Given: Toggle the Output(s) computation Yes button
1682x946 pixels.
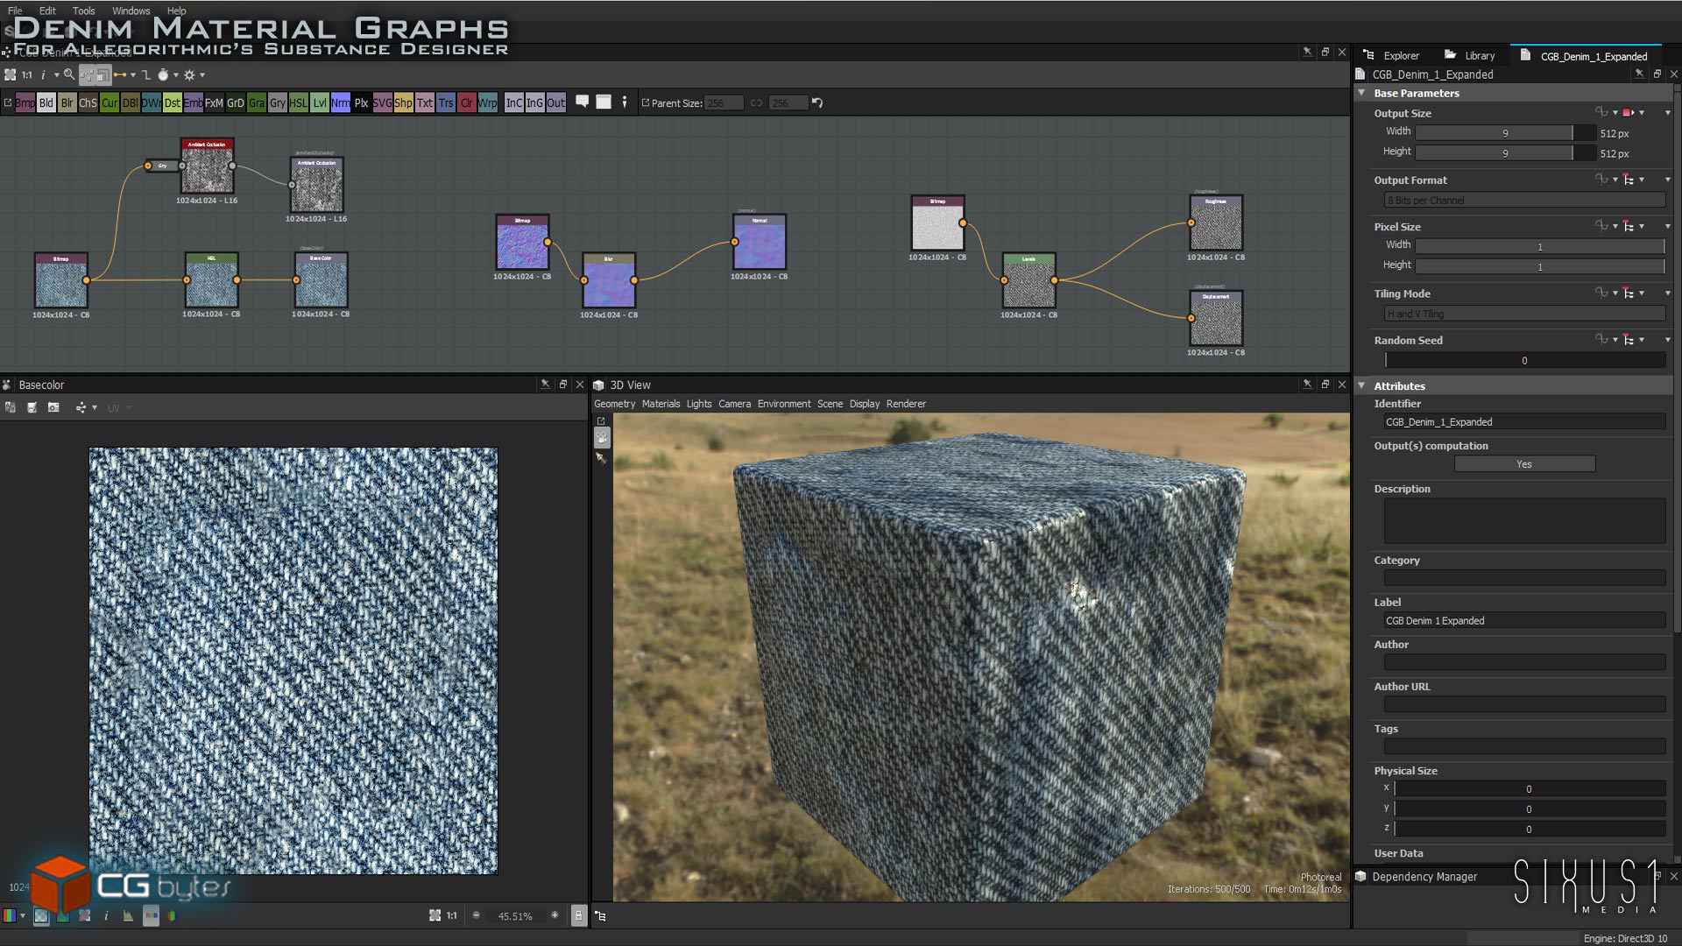Looking at the screenshot, I should 1524,464.
